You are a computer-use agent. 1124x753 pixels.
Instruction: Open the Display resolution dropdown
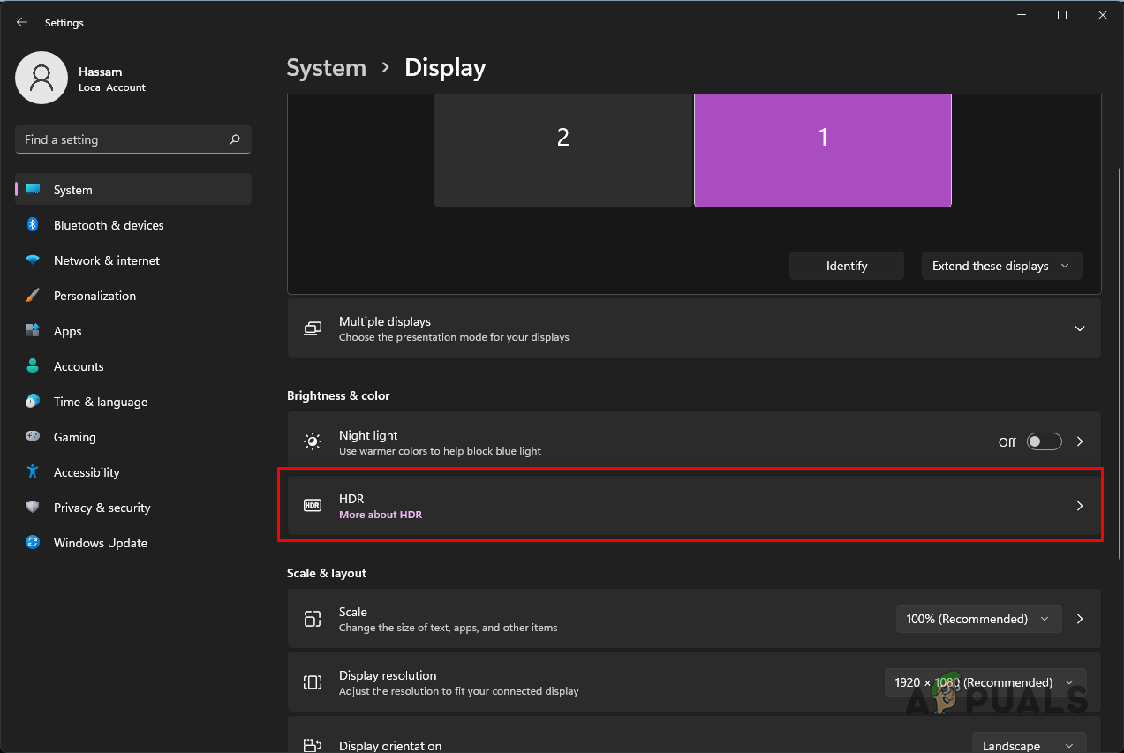(984, 682)
